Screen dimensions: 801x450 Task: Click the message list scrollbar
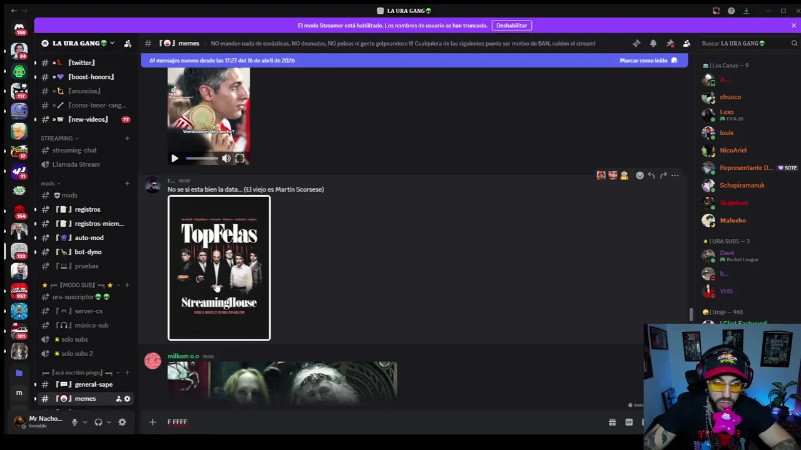tap(691, 314)
